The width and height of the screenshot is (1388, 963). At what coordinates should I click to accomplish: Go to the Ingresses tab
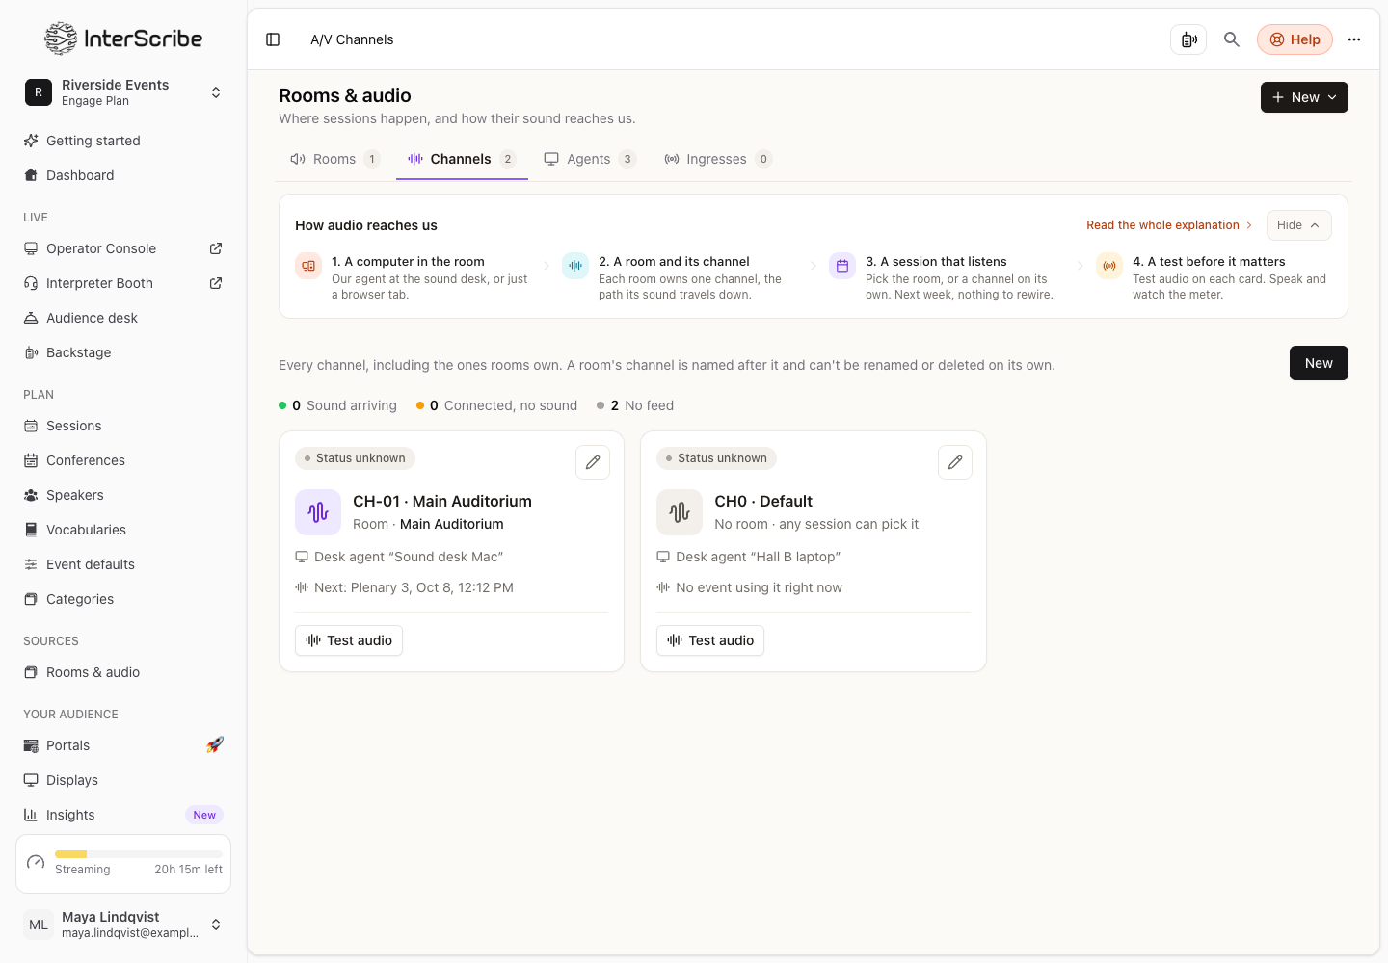[x=718, y=159]
